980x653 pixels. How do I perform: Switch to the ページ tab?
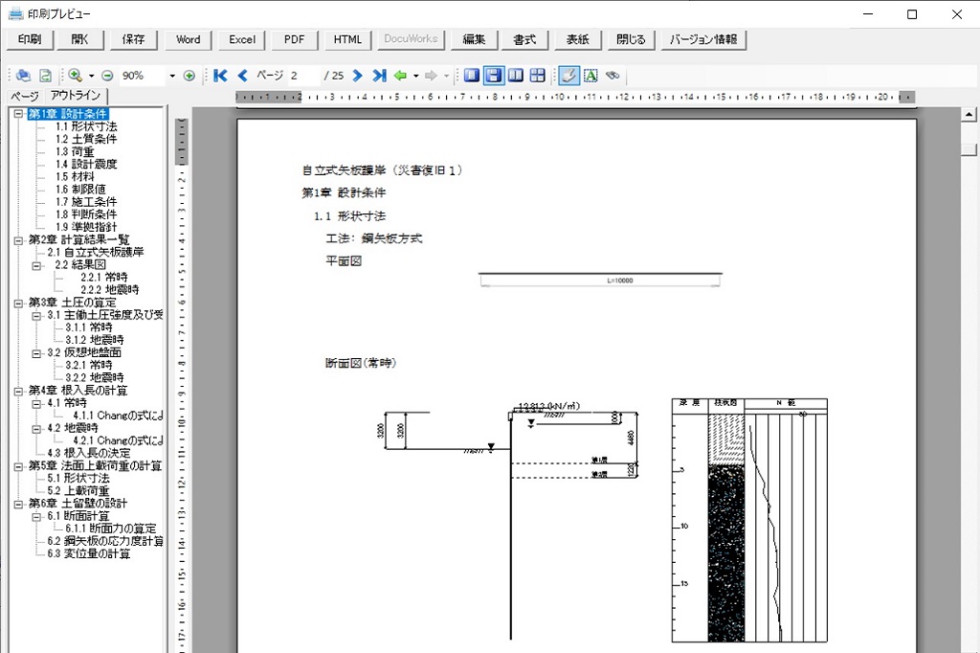(25, 97)
